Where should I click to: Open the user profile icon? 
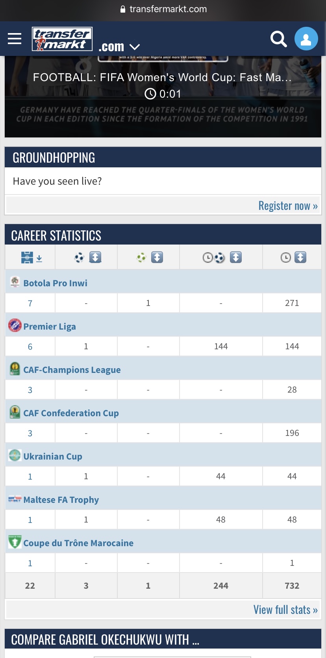(306, 39)
